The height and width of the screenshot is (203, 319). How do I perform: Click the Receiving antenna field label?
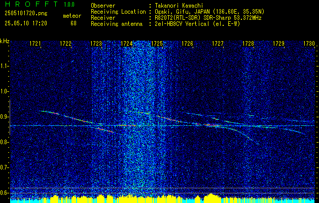(117, 24)
